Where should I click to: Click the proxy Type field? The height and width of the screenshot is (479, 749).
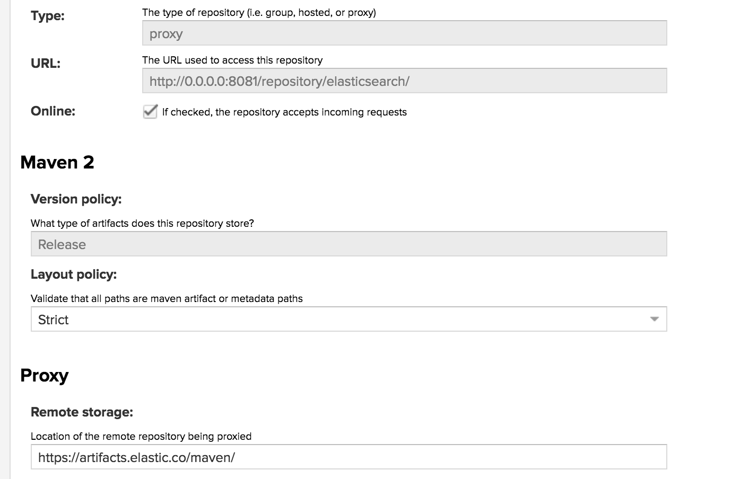403,33
